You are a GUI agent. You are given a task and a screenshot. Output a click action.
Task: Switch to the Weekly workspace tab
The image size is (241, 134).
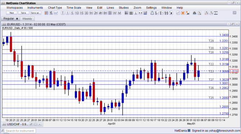point(27,19)
